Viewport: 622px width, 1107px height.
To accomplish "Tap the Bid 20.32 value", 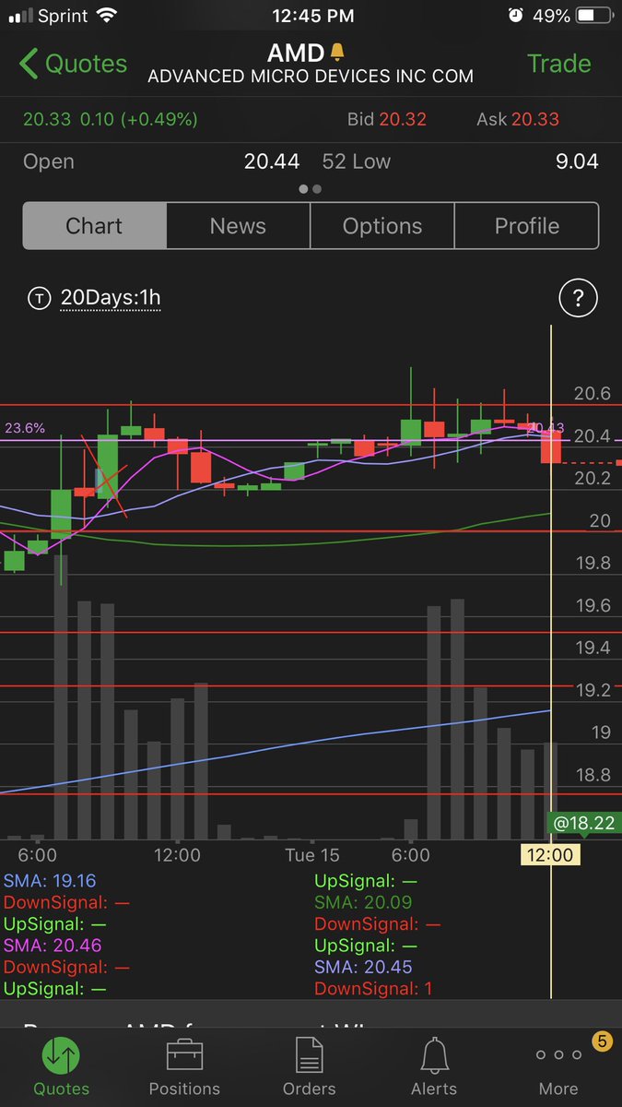I will pyautogui.click(x=401, y=119).
